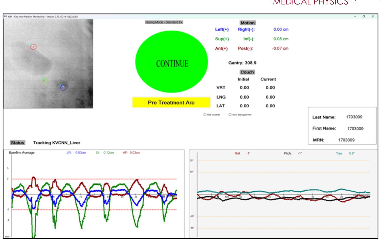Screen dimensions: 381x249
Task: Click the Couch section header
Action: pos(247,72)
